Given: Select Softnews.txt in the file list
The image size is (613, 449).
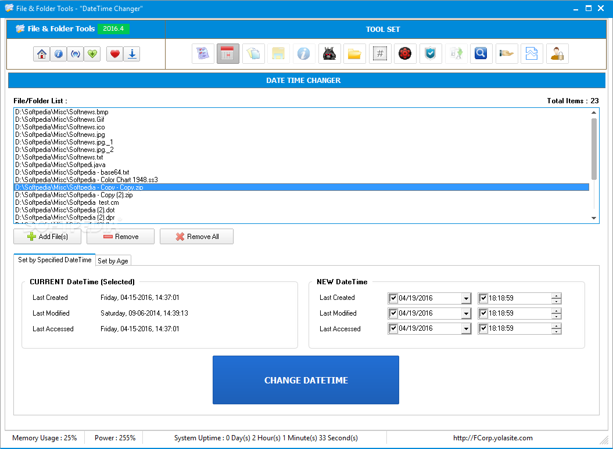Looking at the screenshot, I should 302,157.
